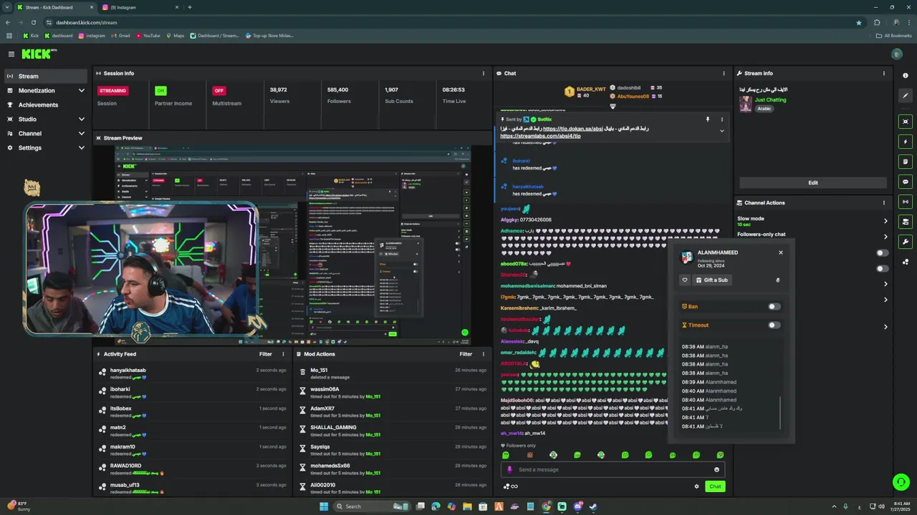The width and height of the screenshot is (917, 515).
Task: Open Achievements in the left sidebar
Action: tap(46, 105)
